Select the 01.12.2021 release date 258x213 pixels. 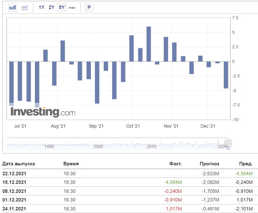[x=14, y=200]
